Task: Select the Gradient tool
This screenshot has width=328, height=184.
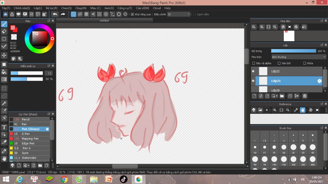Action: click(x=4, y=80)
